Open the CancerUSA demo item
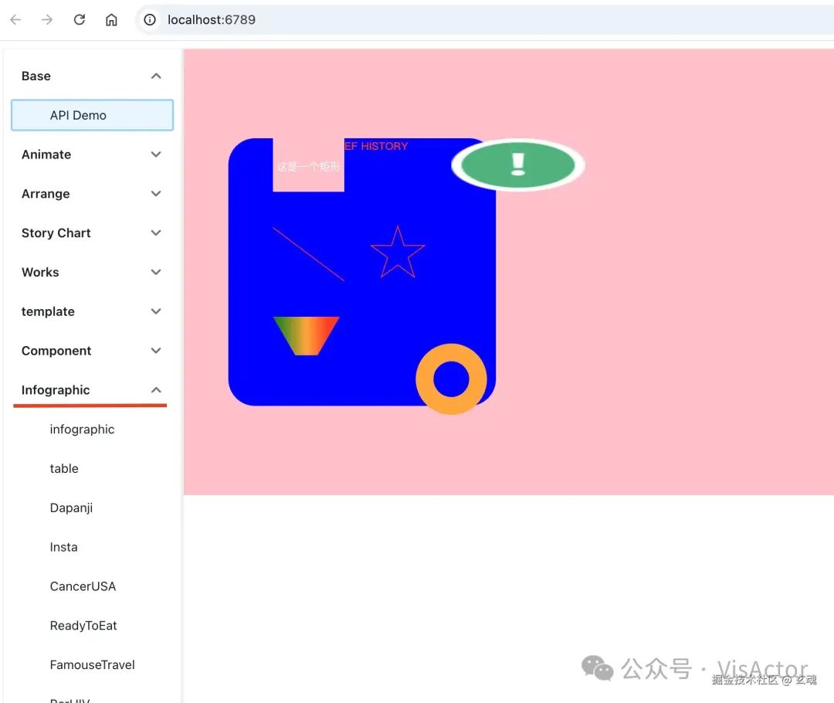 [83, 586]
